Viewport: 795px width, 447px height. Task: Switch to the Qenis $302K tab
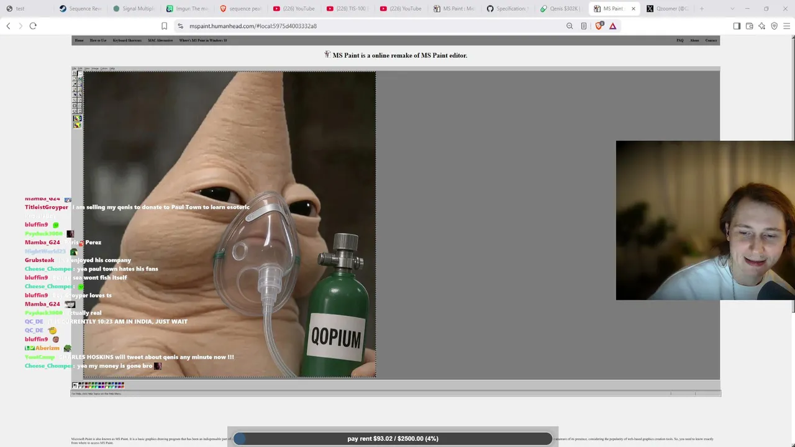click(561, 9)
